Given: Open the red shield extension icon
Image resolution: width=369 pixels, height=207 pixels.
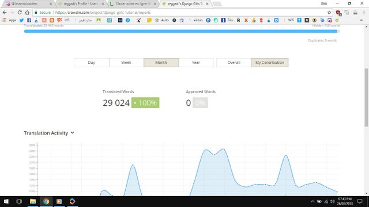Looking at the screenshot, I should pos(338,13).
